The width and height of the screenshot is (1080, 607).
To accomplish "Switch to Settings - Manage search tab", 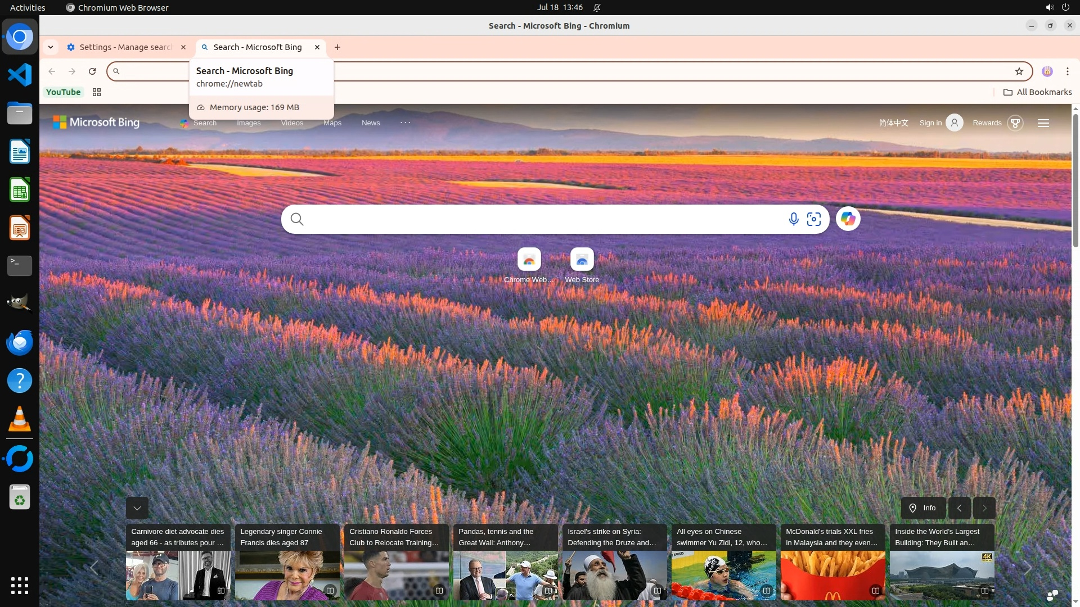I will click(125, 47).
